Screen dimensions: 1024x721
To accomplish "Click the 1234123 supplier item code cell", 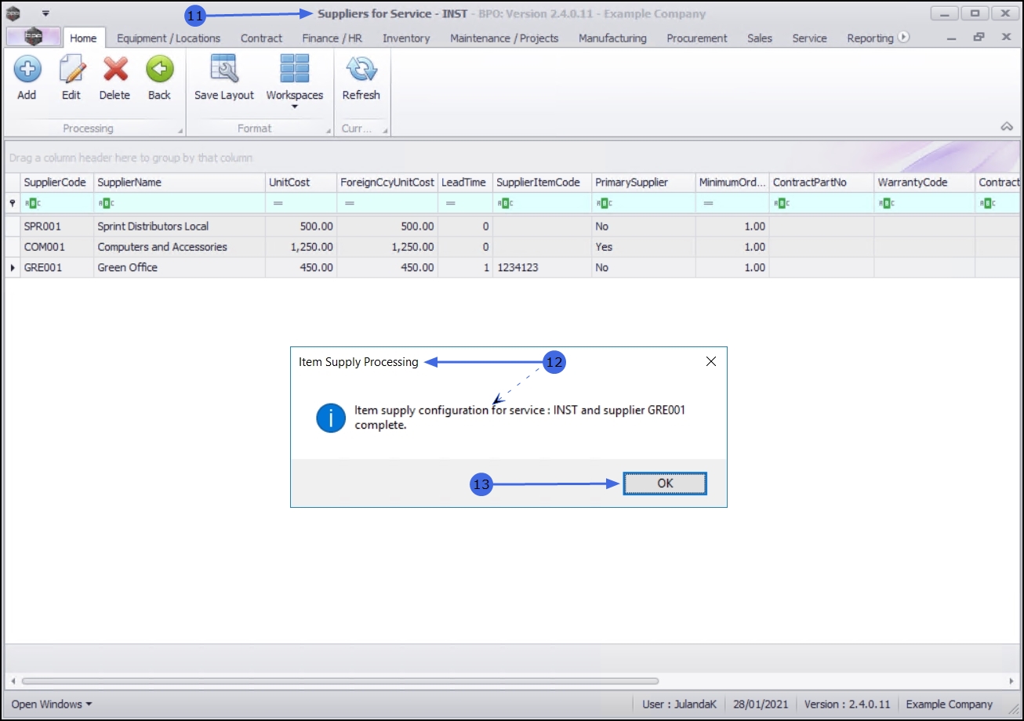I will pos(542,267).
